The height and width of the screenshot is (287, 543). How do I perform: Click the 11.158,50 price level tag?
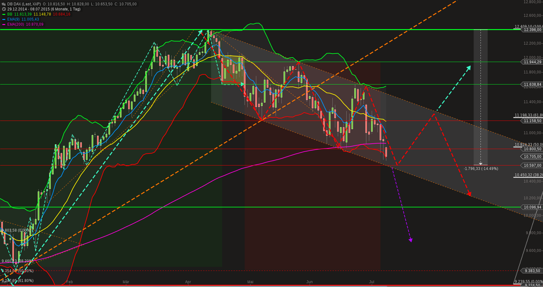(532, 121)
